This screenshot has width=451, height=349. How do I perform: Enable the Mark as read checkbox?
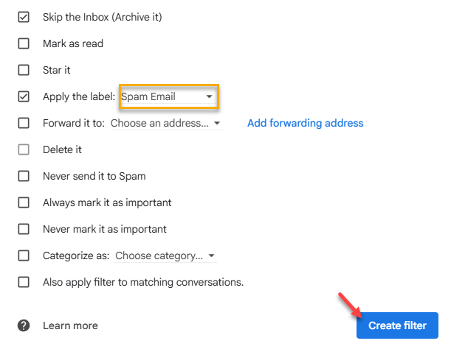click(x=24, y=43)
